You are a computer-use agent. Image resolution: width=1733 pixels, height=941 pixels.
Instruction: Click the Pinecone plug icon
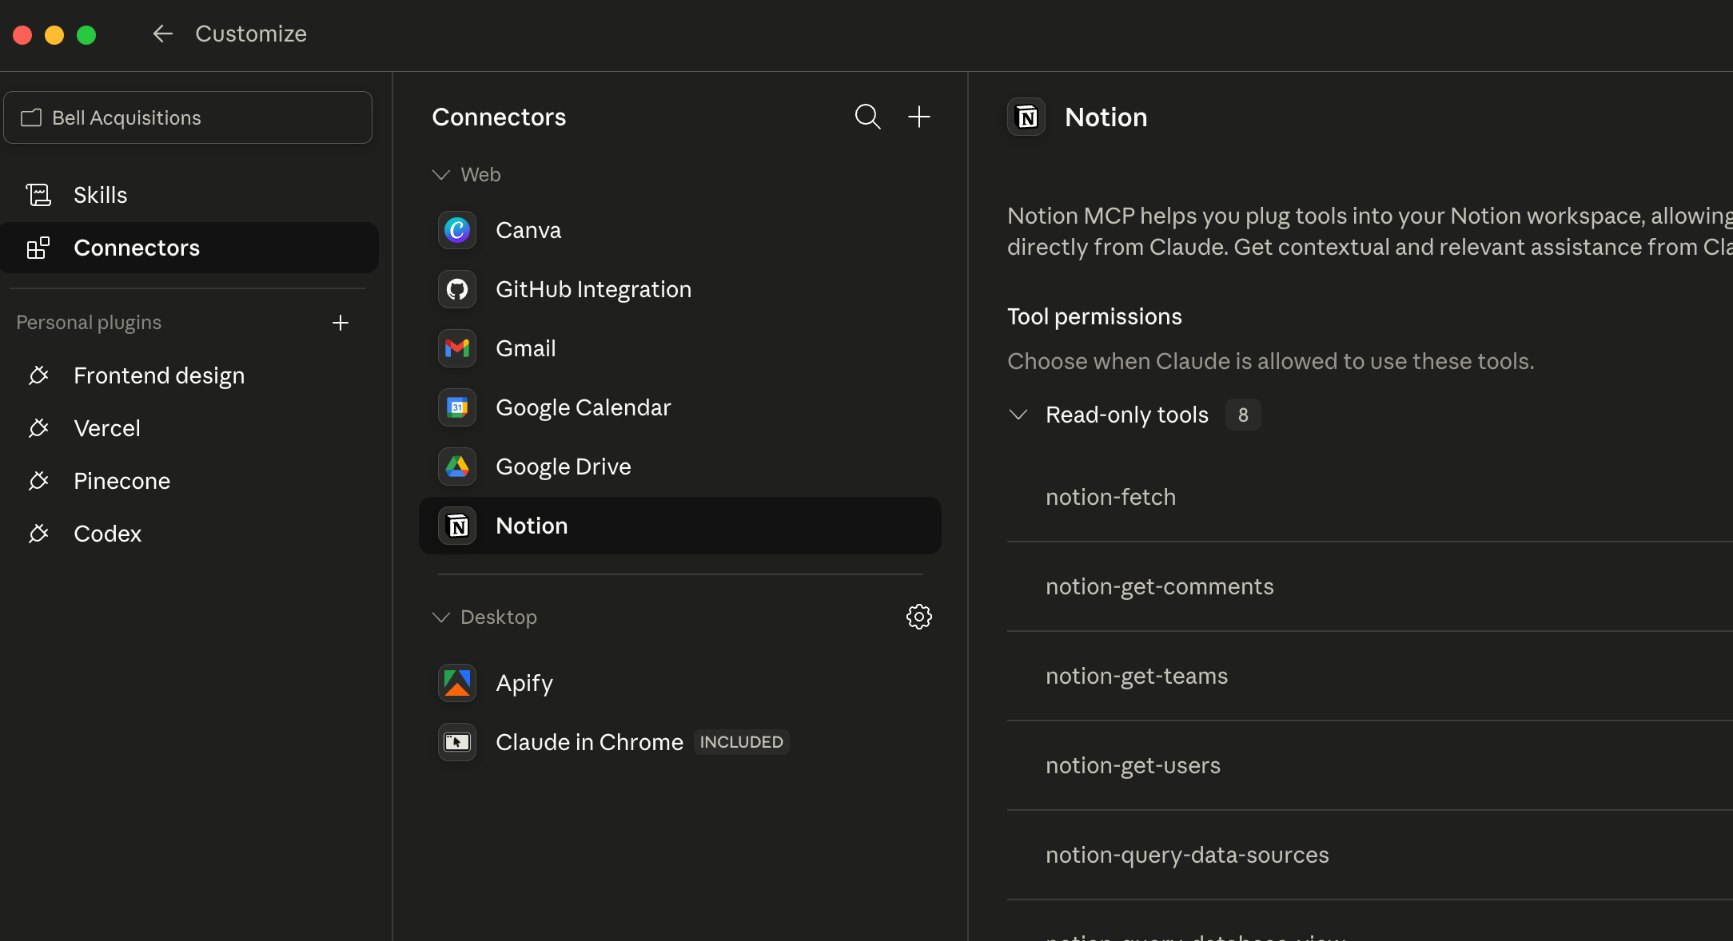(38, 481)
